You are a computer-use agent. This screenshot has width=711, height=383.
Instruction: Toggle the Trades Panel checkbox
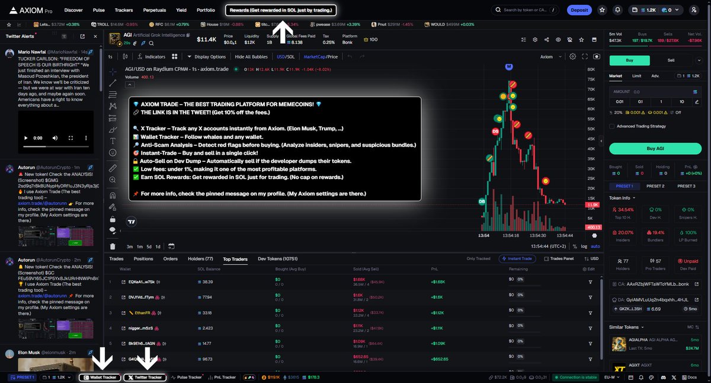[546, 258]
